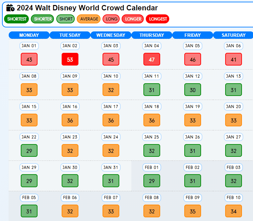Click the calendar clock icon beside title
The image size is (253, 221).
pos(10,8)
